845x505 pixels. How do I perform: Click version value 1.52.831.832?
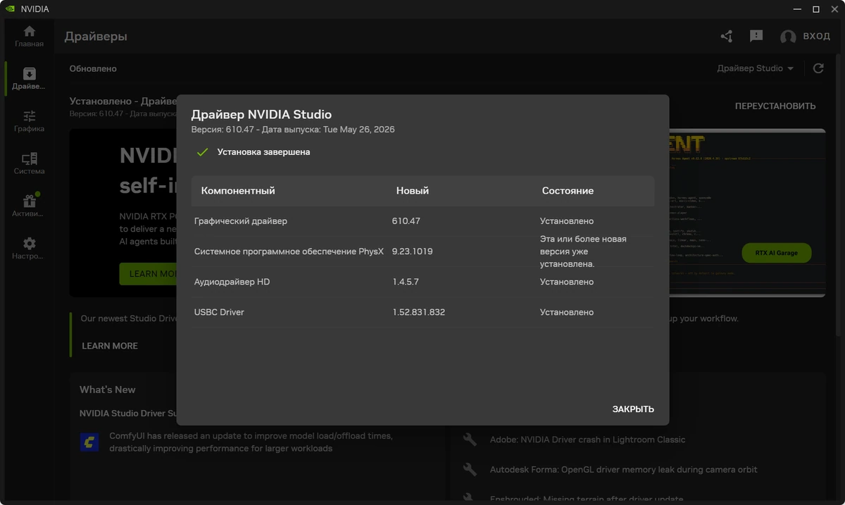coord(419,312)
